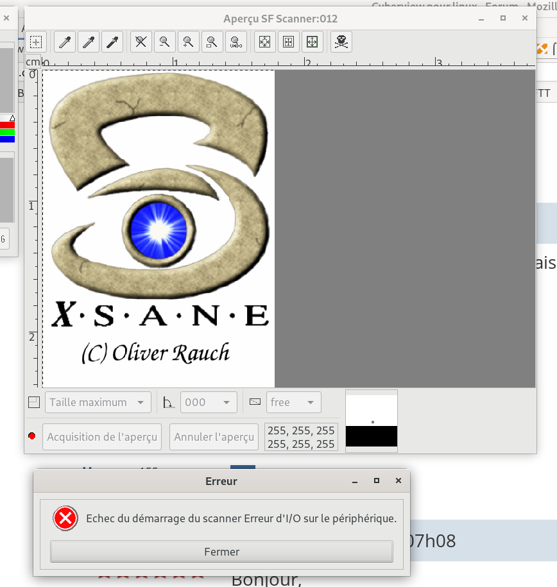Open the Taille maximum dropdown
The width and height of the screenshot is (557, 587).
coord(98,402)
